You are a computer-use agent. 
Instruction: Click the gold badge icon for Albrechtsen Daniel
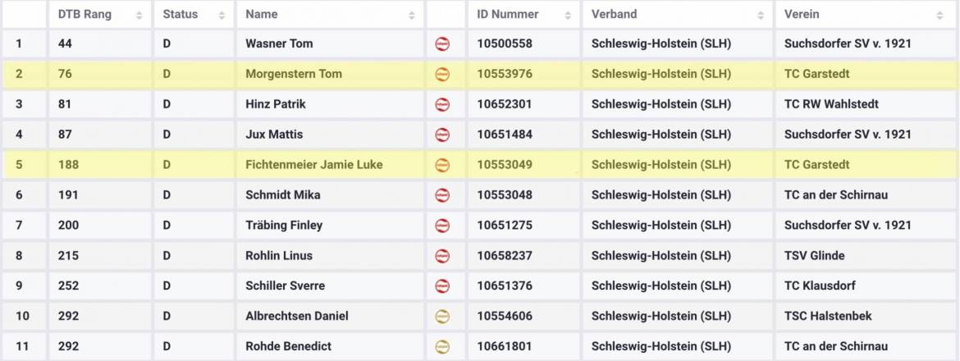(x=442, y=317)
